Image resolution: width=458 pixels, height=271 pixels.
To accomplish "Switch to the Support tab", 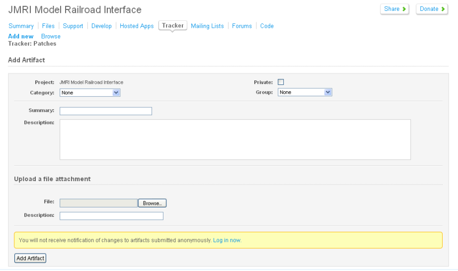I will click(x=73, y=26).
